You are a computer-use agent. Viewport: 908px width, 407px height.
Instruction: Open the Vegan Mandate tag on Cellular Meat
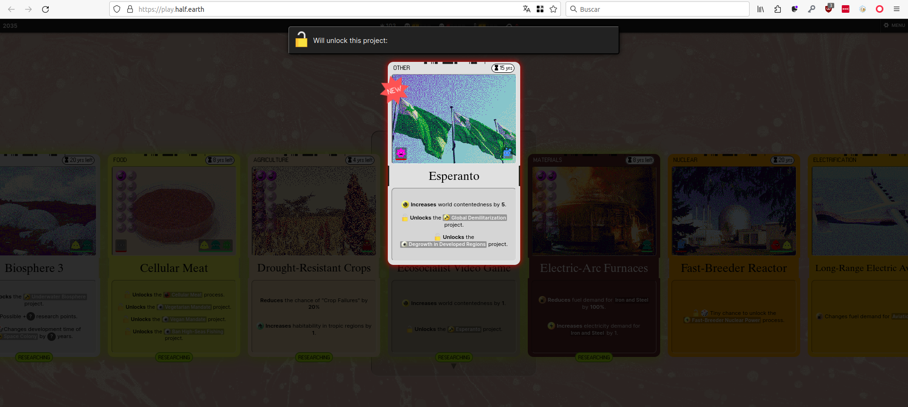pyautogui.click(x=184, y=319)
